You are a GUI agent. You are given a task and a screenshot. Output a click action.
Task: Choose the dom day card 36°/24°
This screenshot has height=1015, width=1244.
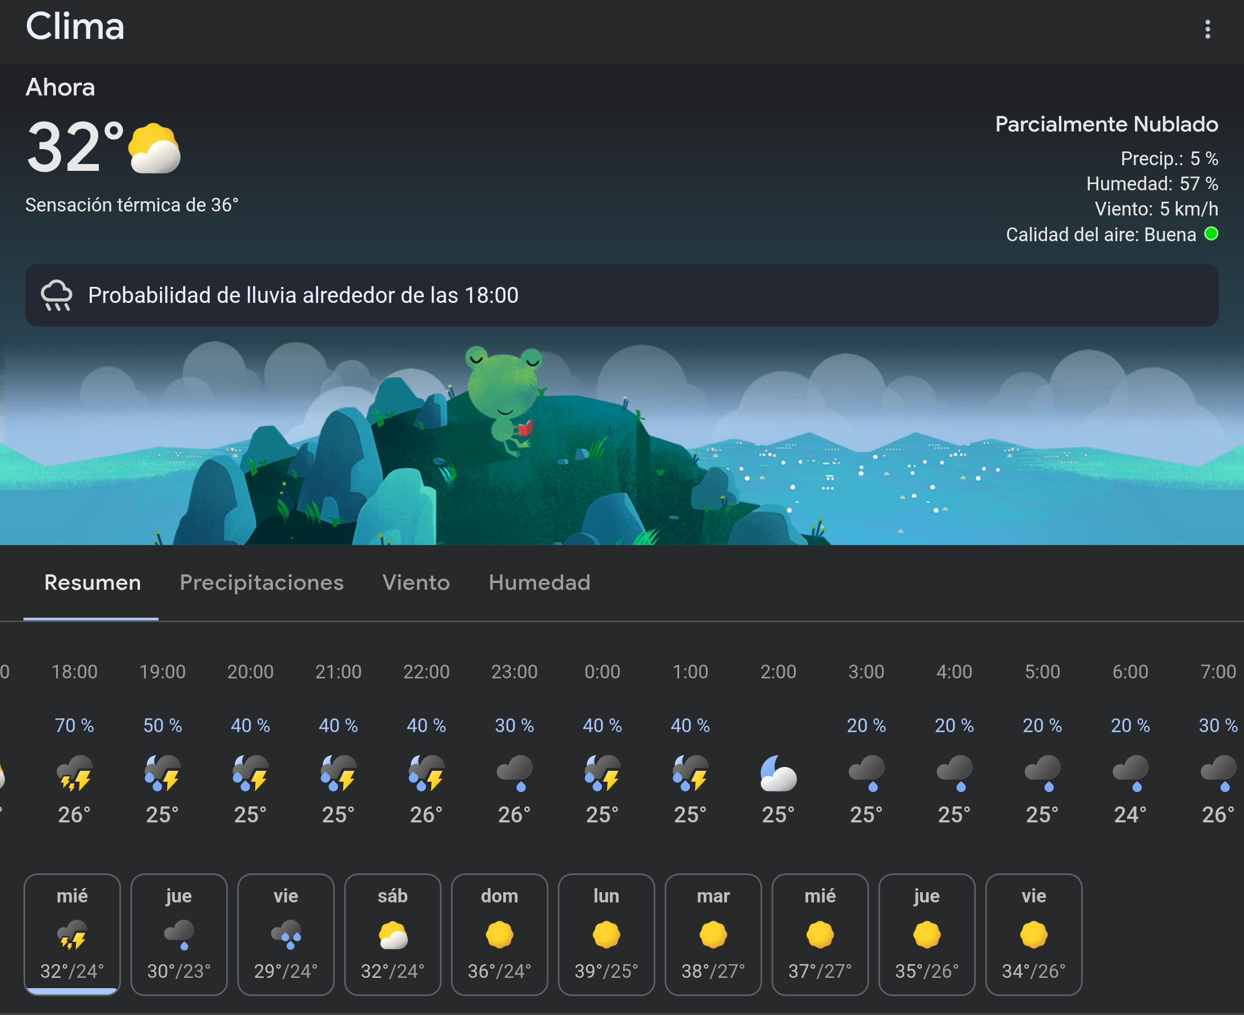499,934
